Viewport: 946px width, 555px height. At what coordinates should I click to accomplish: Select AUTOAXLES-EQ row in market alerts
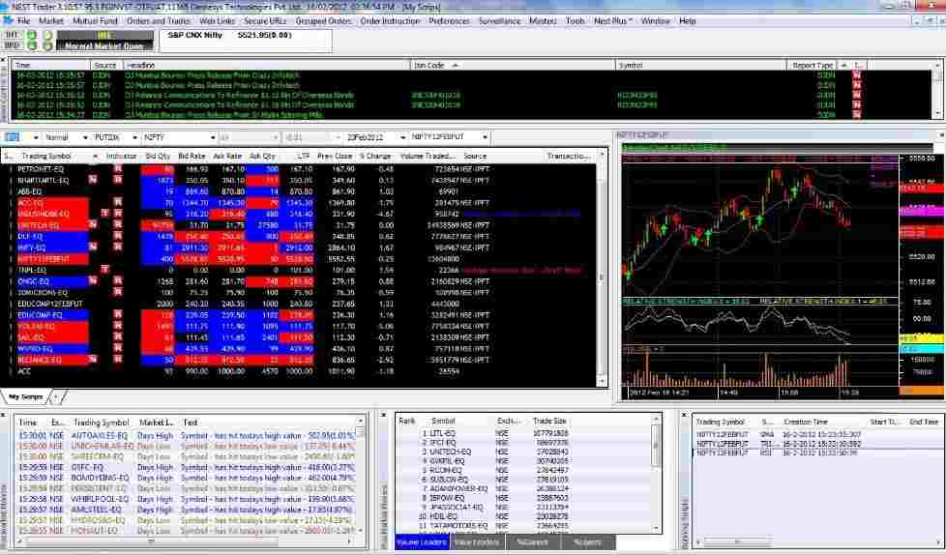coord(187,435)
